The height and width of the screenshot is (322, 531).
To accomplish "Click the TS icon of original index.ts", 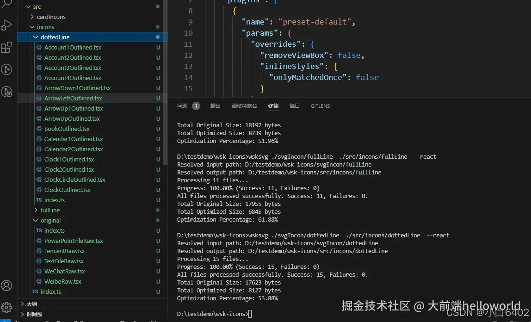I will pos(39,230).
